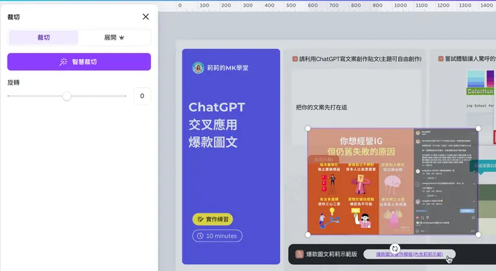The image size is (496, 271).
Task: Click the magic wand icon on 智慧裁切
Action: [63, 62]
